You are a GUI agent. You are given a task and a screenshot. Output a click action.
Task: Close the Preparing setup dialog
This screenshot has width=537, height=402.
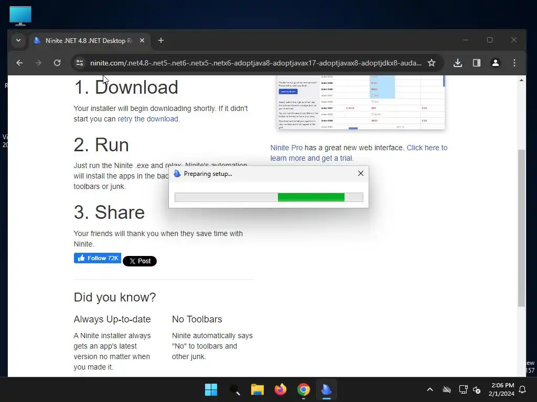coord(361,173)
